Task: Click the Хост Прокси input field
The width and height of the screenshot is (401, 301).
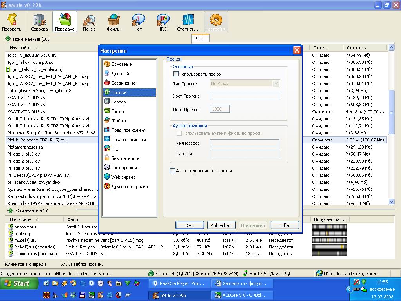Action: tap(244, 96)
